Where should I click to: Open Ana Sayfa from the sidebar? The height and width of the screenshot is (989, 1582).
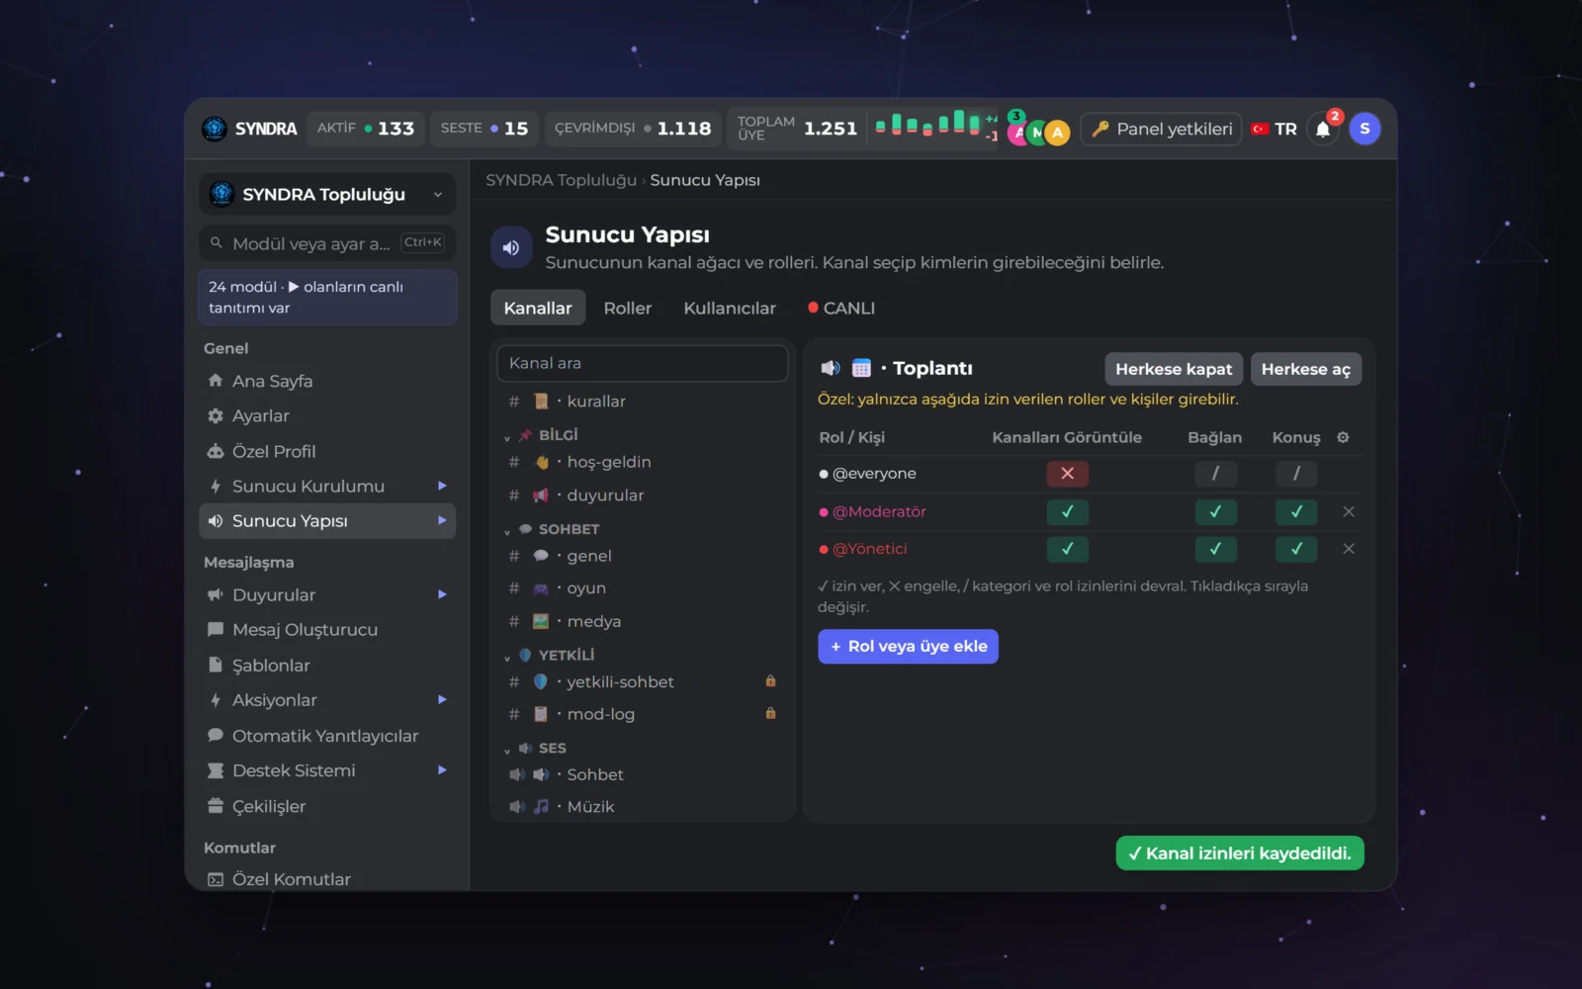tap(326, 381)
